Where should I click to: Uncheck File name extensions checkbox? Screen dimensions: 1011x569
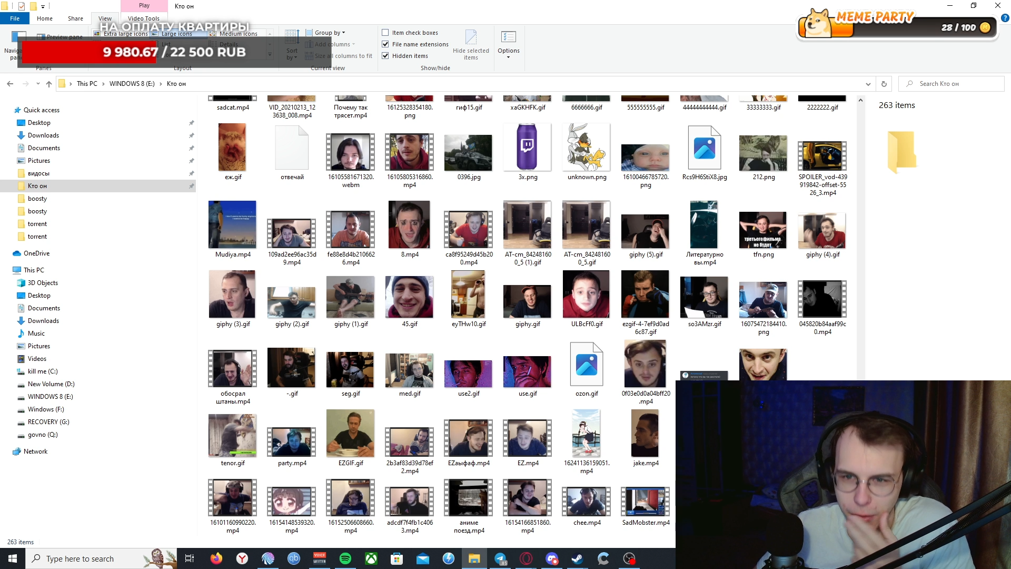click(385, 44)
